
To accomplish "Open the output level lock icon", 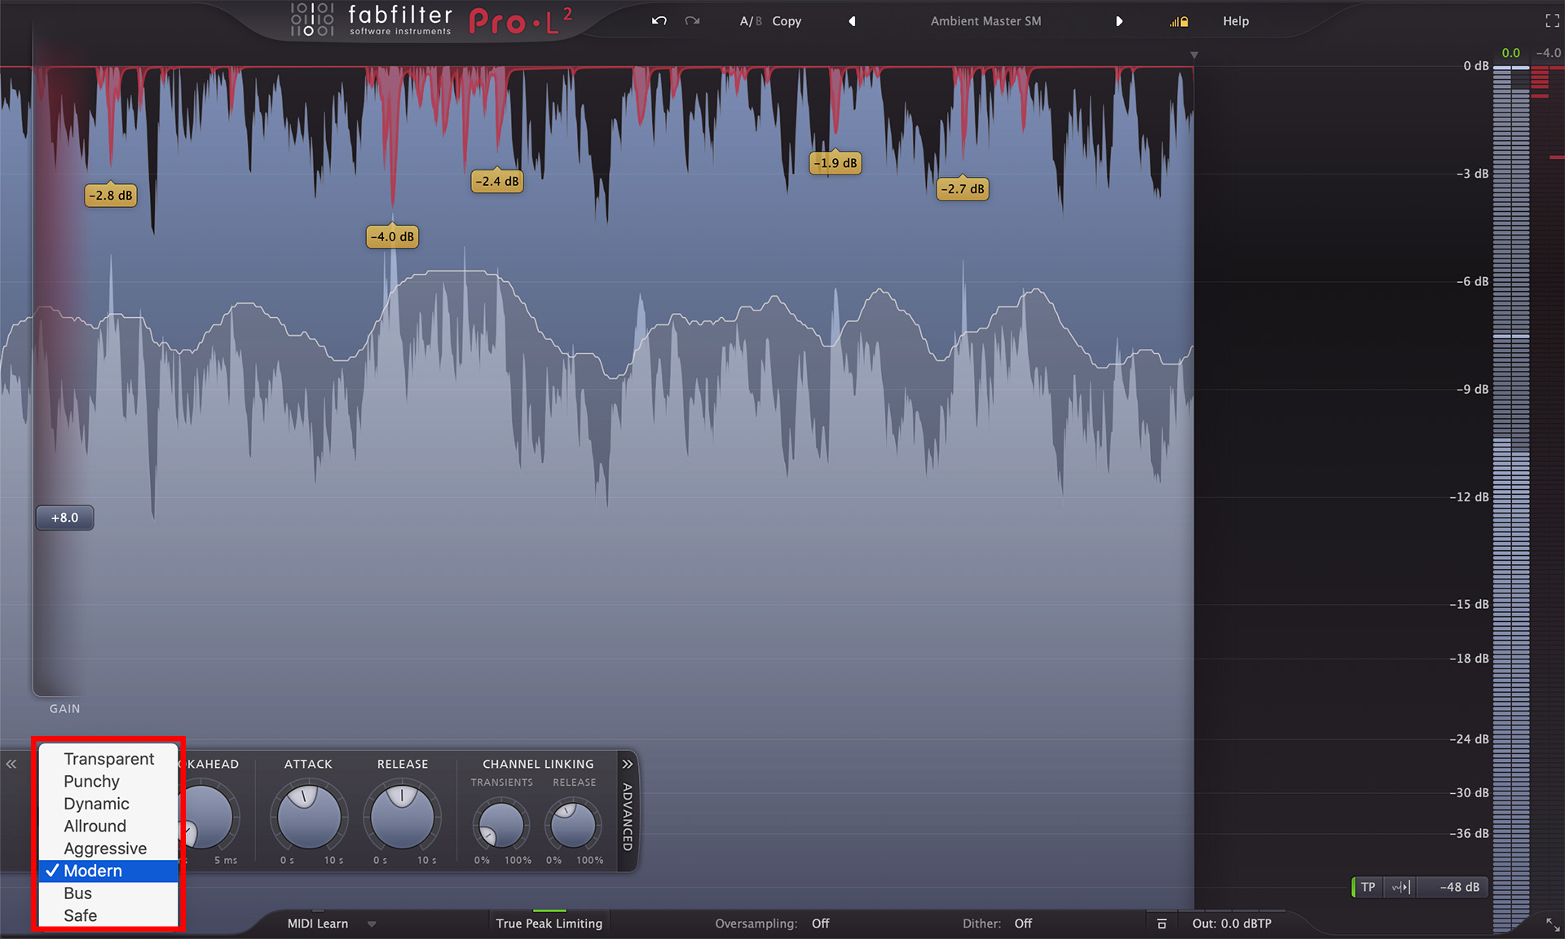I will [x=1179, y=22].
